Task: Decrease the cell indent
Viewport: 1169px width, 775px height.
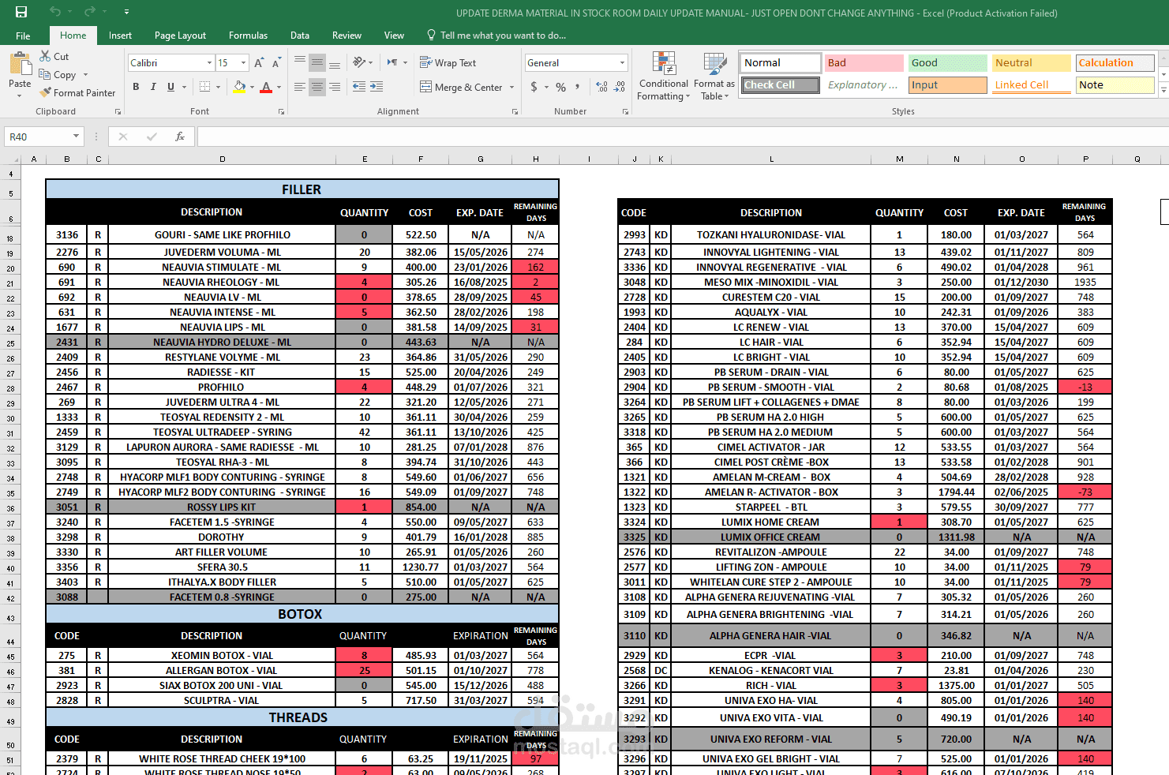Action: click(359, 87)
